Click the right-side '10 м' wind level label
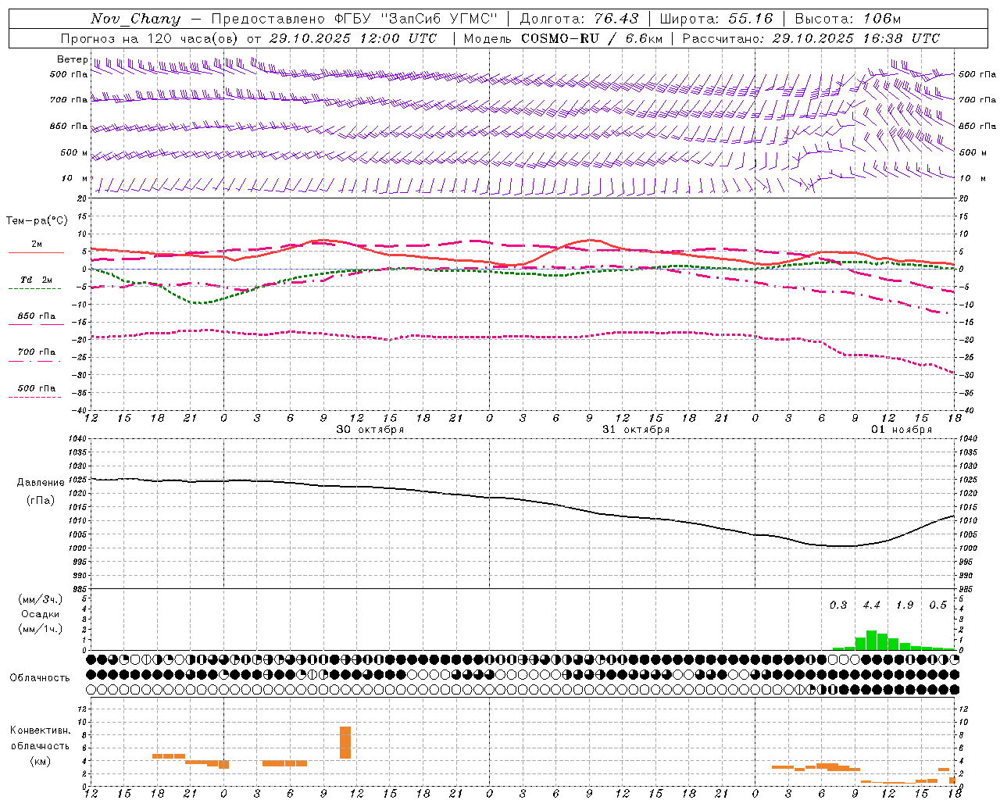Image resolution: width=1000 pixels, height=800 pixels. click(973, 179)
